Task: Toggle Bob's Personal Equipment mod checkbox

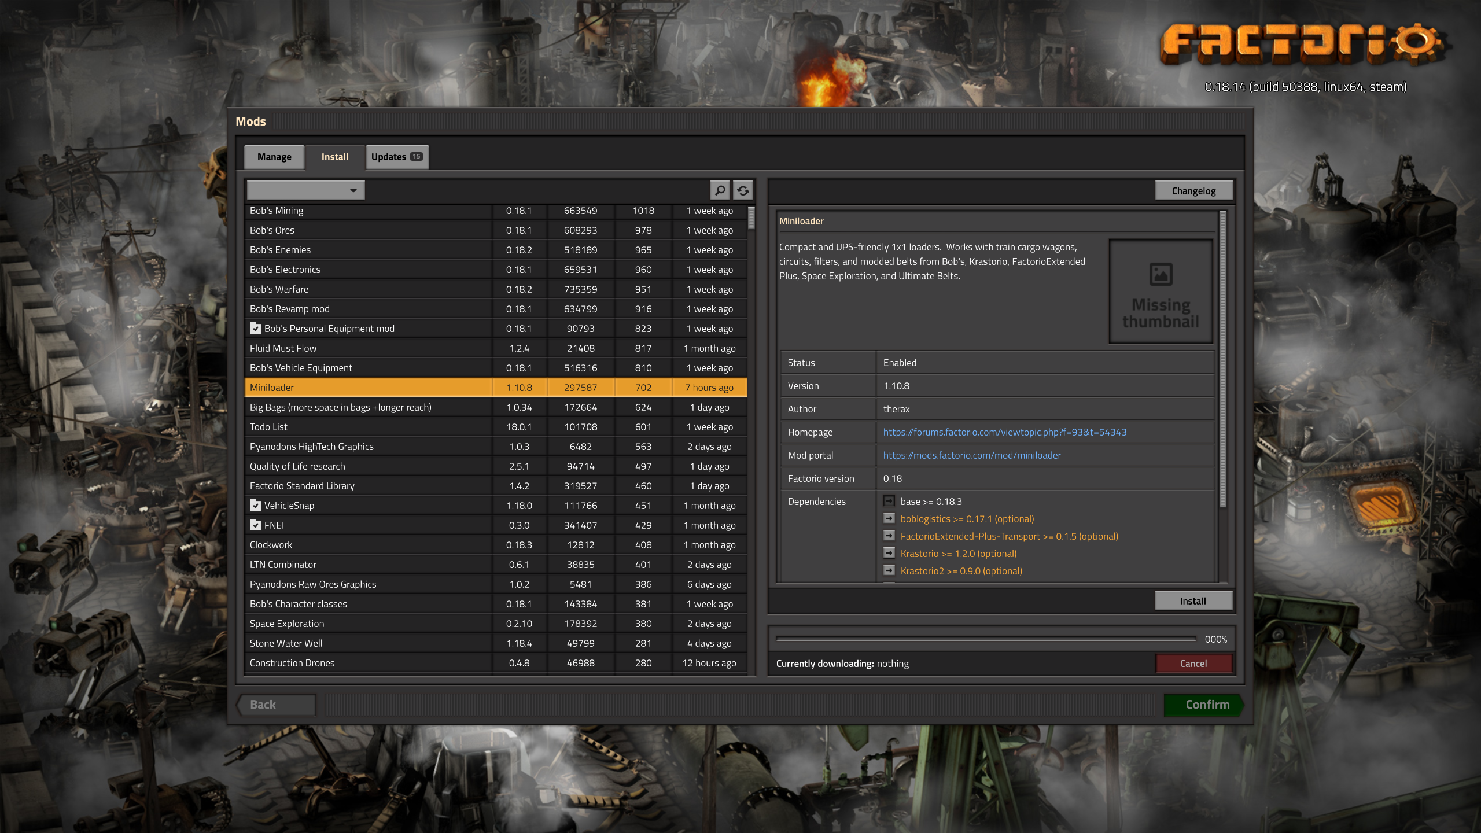Action: pos(255,328)
